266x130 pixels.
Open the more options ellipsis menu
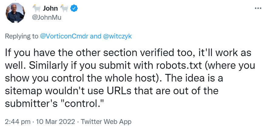point(258,8)
